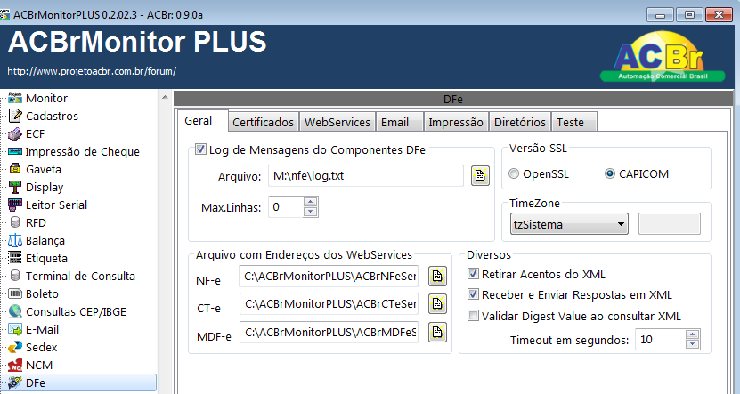Open the Teste tab
740x394 pixels.
tap(573, 122)
